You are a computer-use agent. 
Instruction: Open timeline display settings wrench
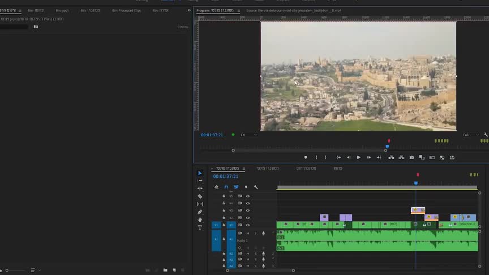pos(256,187)
